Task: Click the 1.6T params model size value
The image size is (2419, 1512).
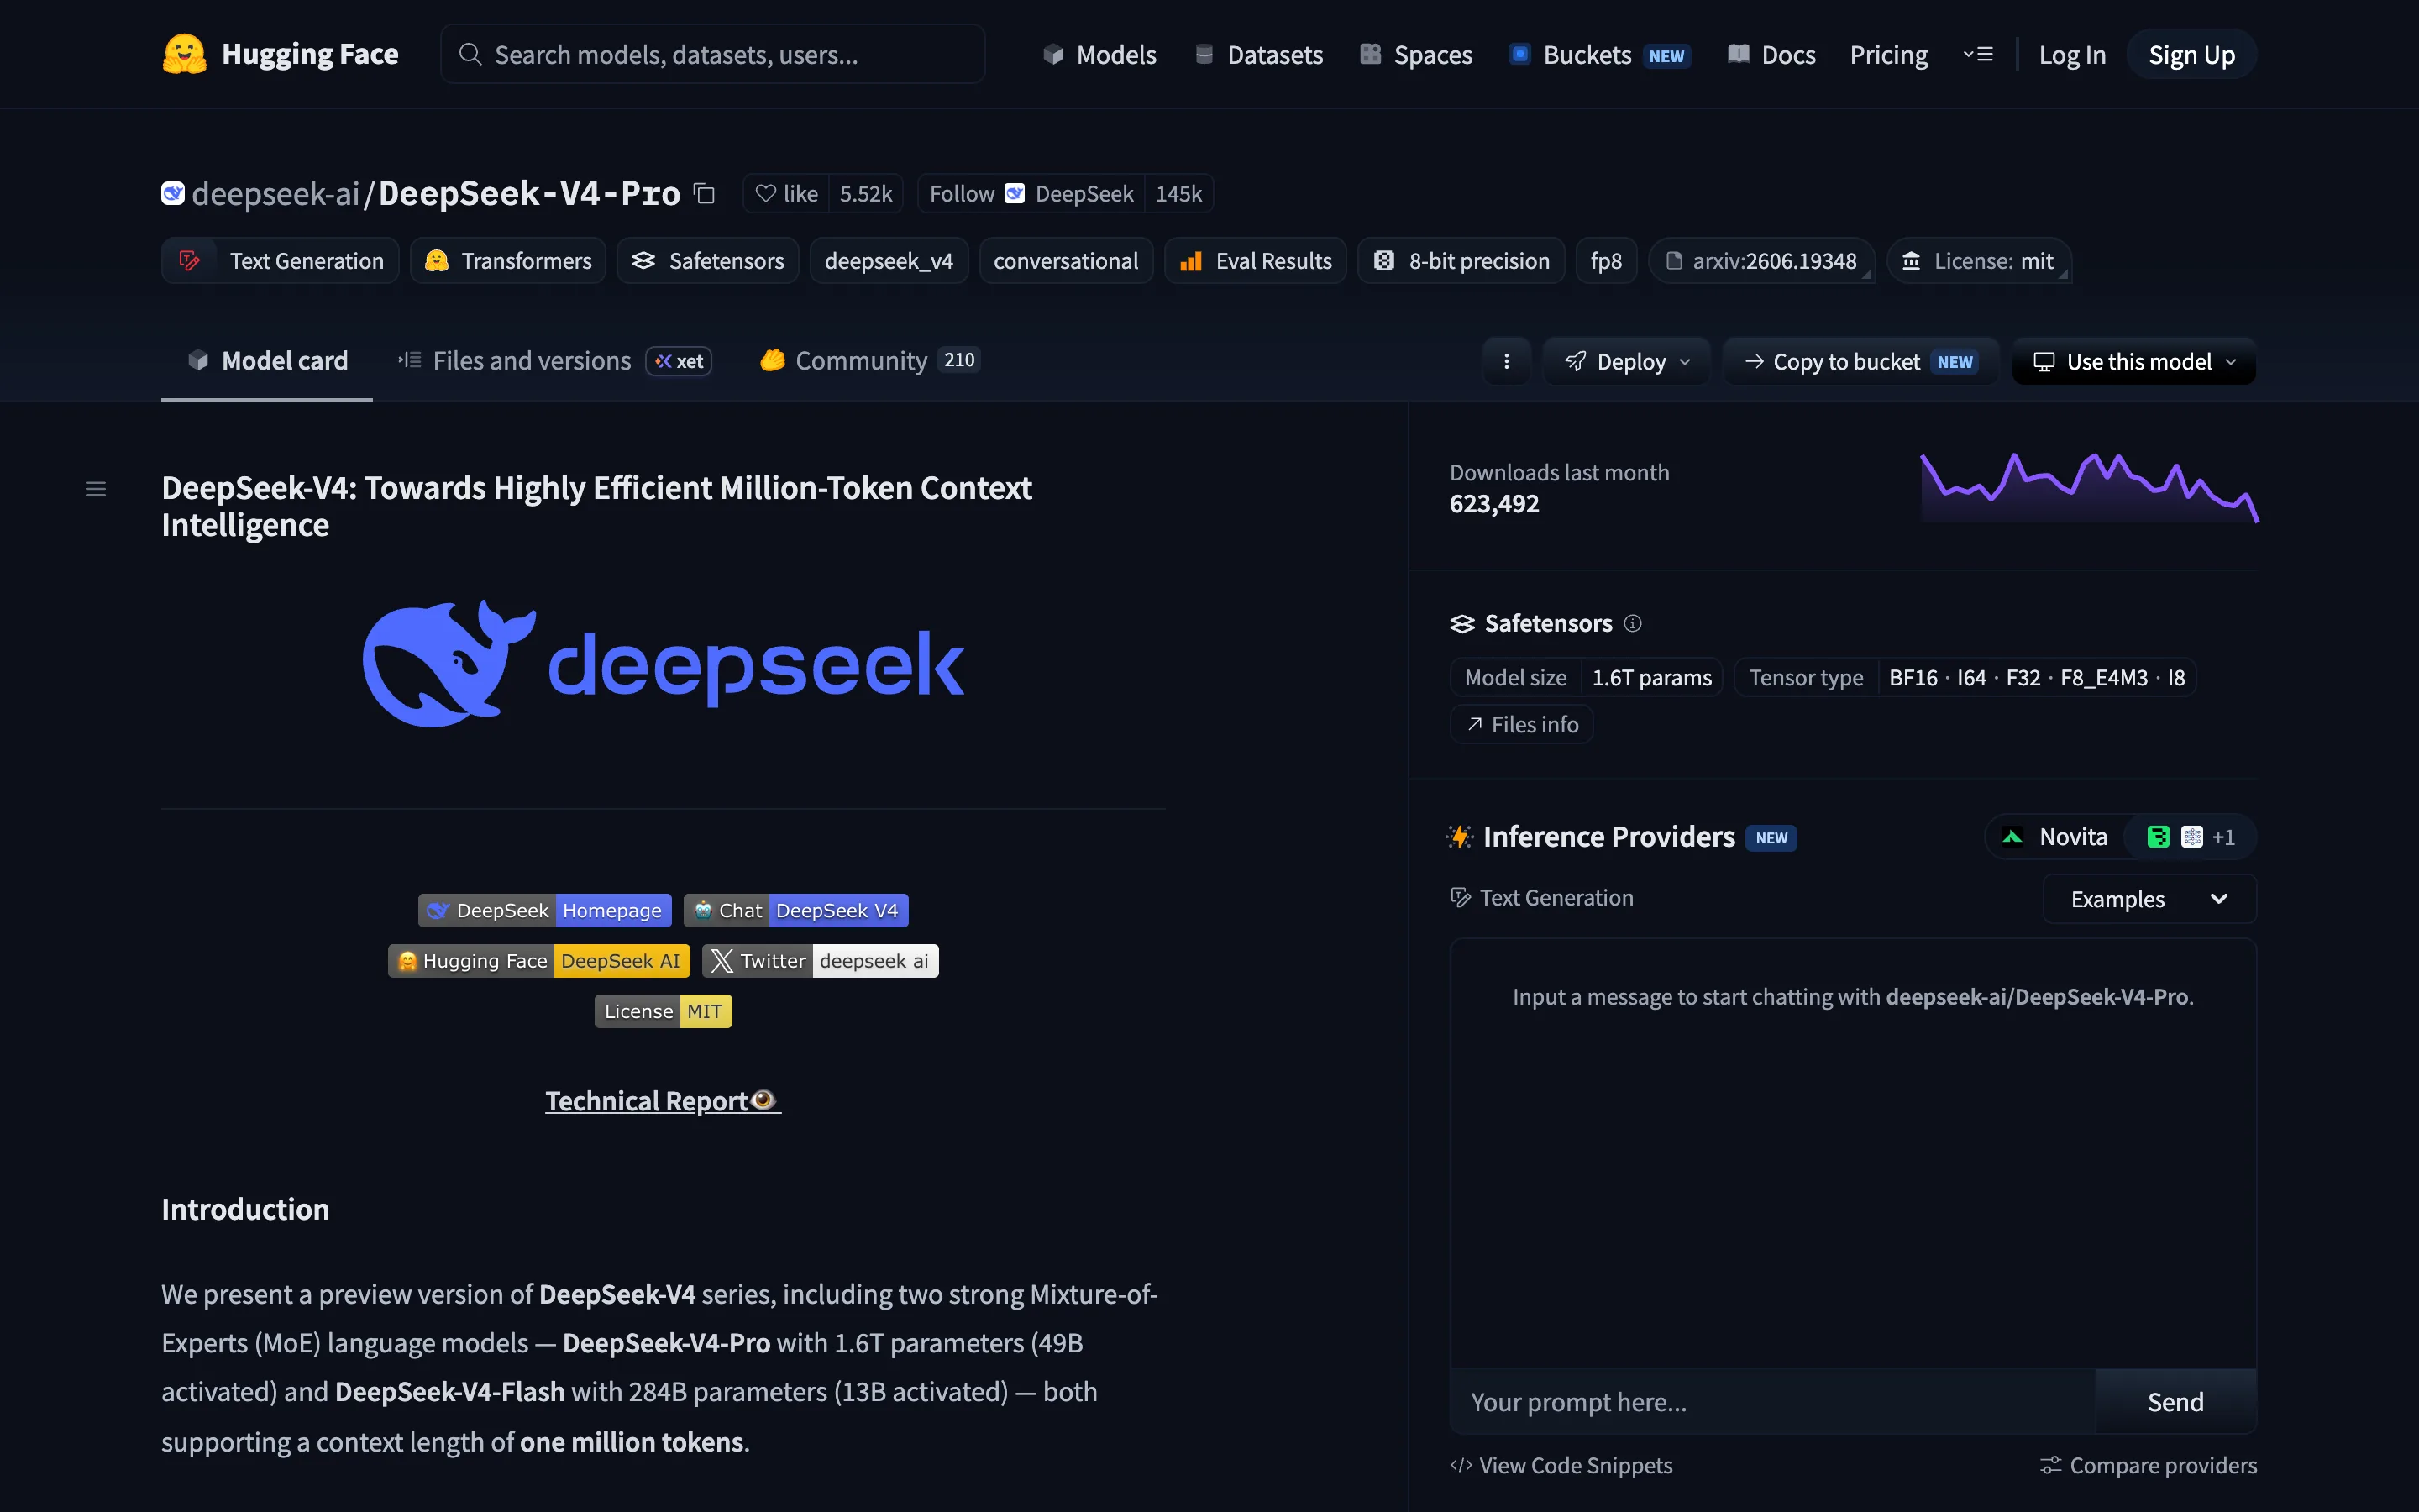Action: 1651,678
